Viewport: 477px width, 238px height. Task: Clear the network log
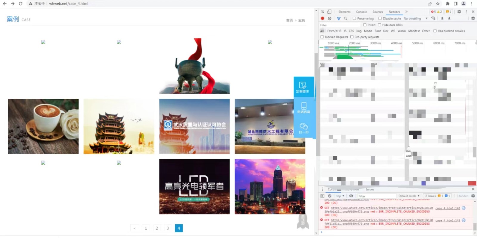point(330,18)
